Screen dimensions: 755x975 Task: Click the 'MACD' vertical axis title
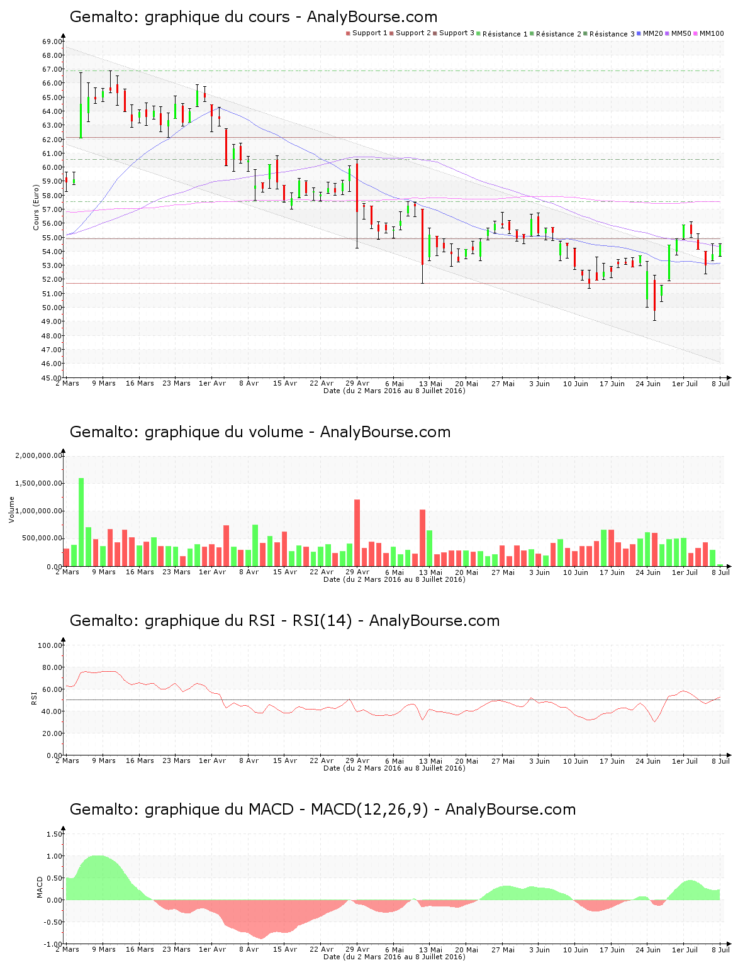[x=40, y=887]
